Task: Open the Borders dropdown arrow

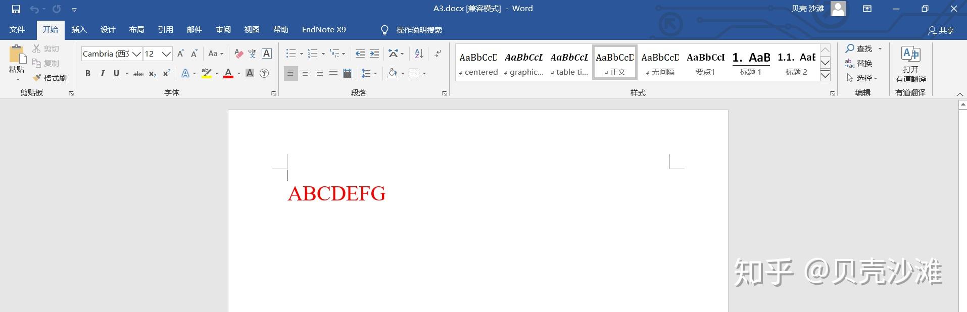Action: (x=424, y=74)
